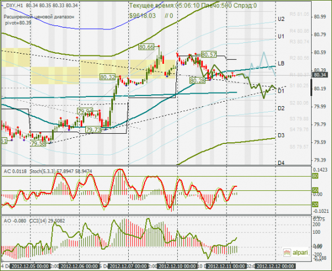Screen dimensions: 332x271
Task: Select the 2012.12.10 00:00 date marker
Action: click(178, 266)
